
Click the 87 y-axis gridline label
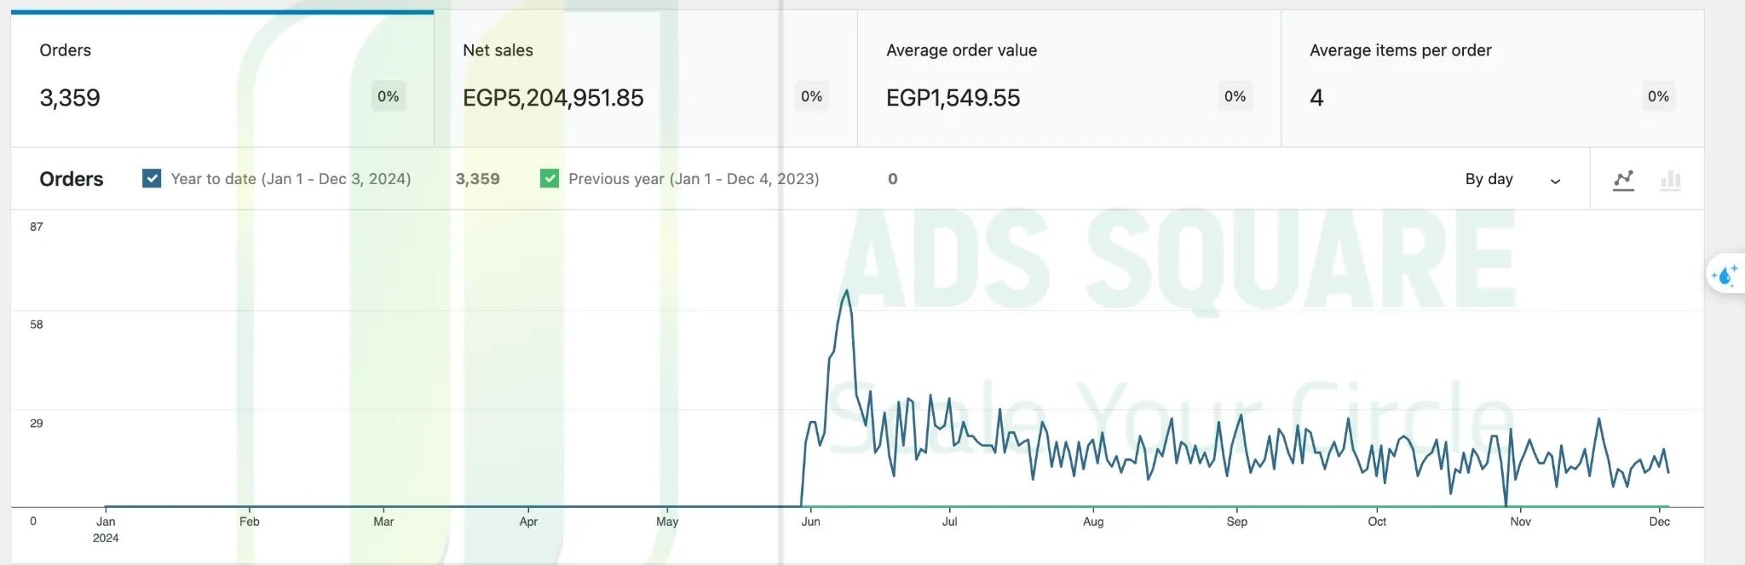[37, 227]
